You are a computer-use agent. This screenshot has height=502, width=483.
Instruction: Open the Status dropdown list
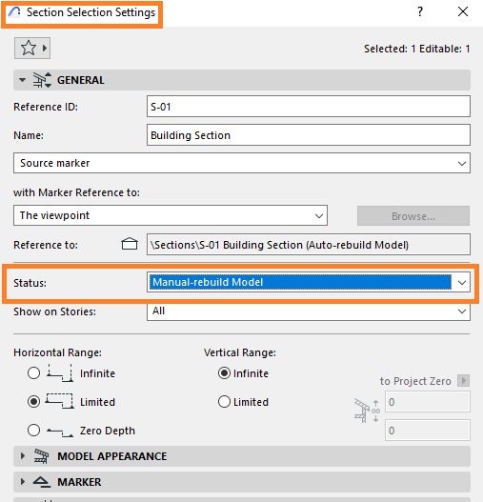[x=309, y=282]
